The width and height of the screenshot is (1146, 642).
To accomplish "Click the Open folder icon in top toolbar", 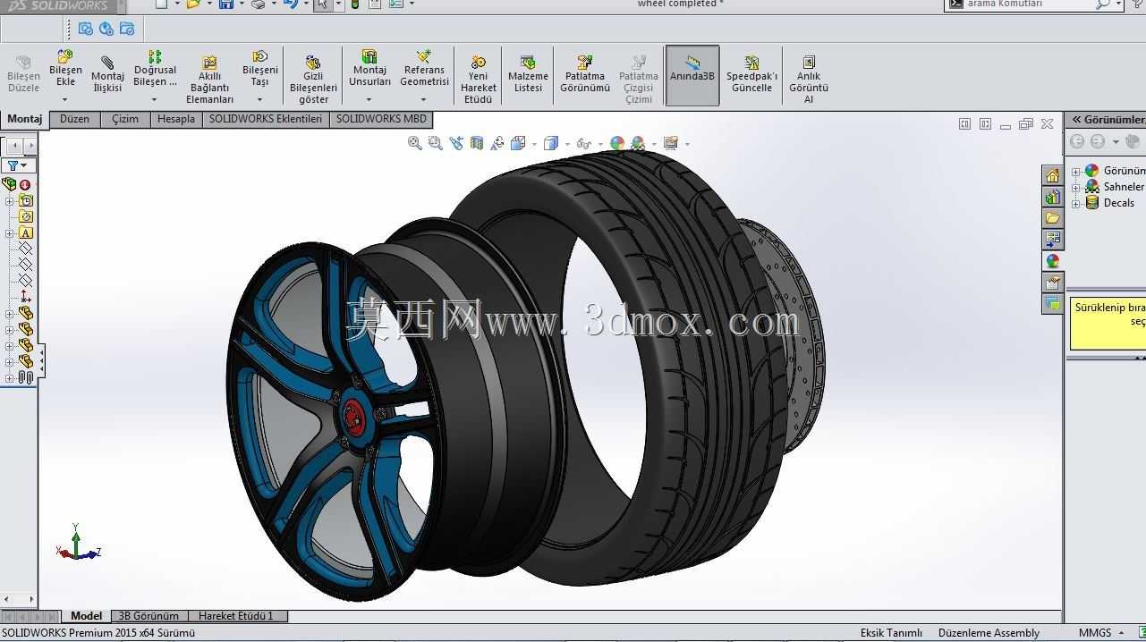I will 192,4.
